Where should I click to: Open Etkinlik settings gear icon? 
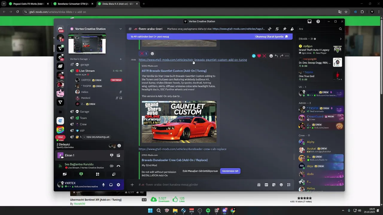[x=315, y=39]
